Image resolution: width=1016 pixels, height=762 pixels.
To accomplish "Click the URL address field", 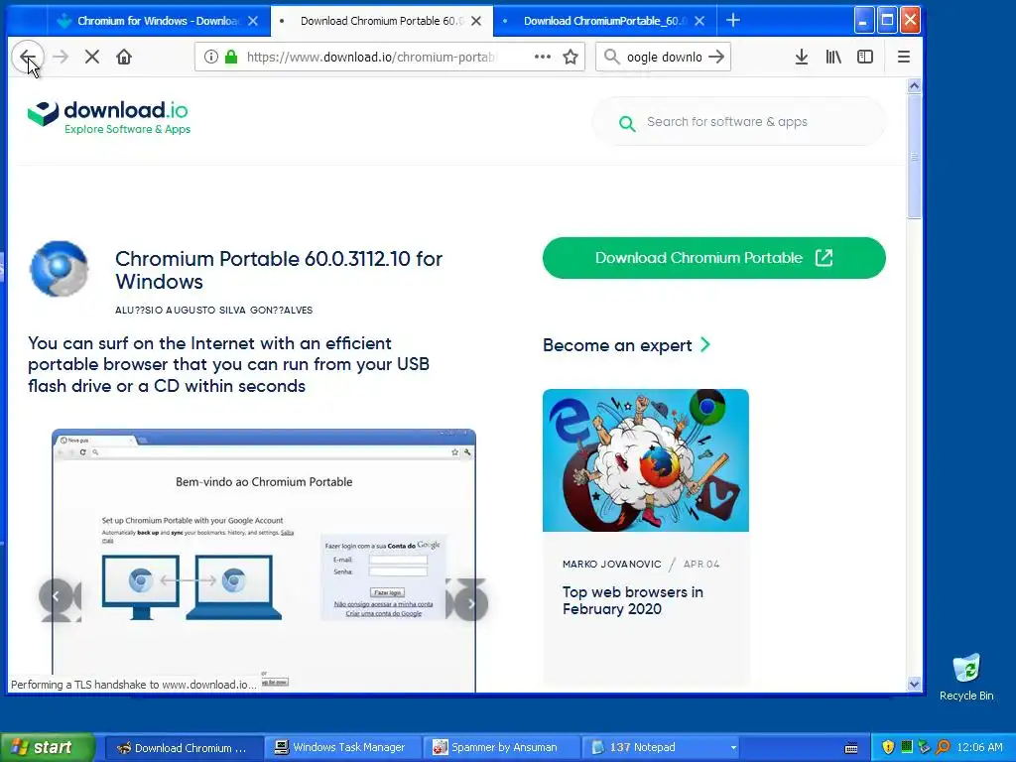I will tap(371, 57).
